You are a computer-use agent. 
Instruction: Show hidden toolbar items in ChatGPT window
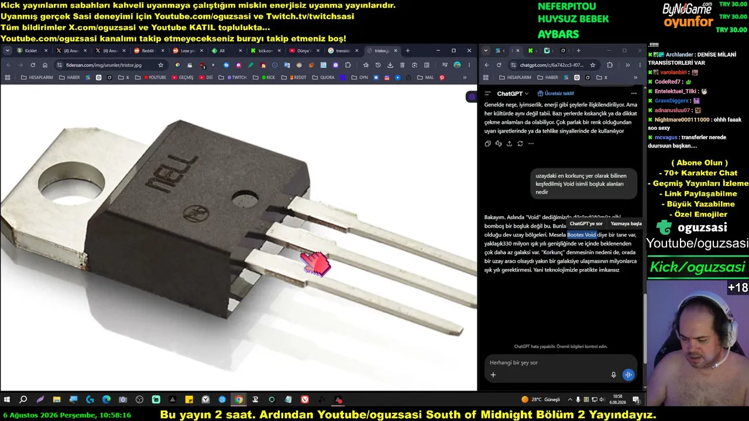tap(627, 65)
